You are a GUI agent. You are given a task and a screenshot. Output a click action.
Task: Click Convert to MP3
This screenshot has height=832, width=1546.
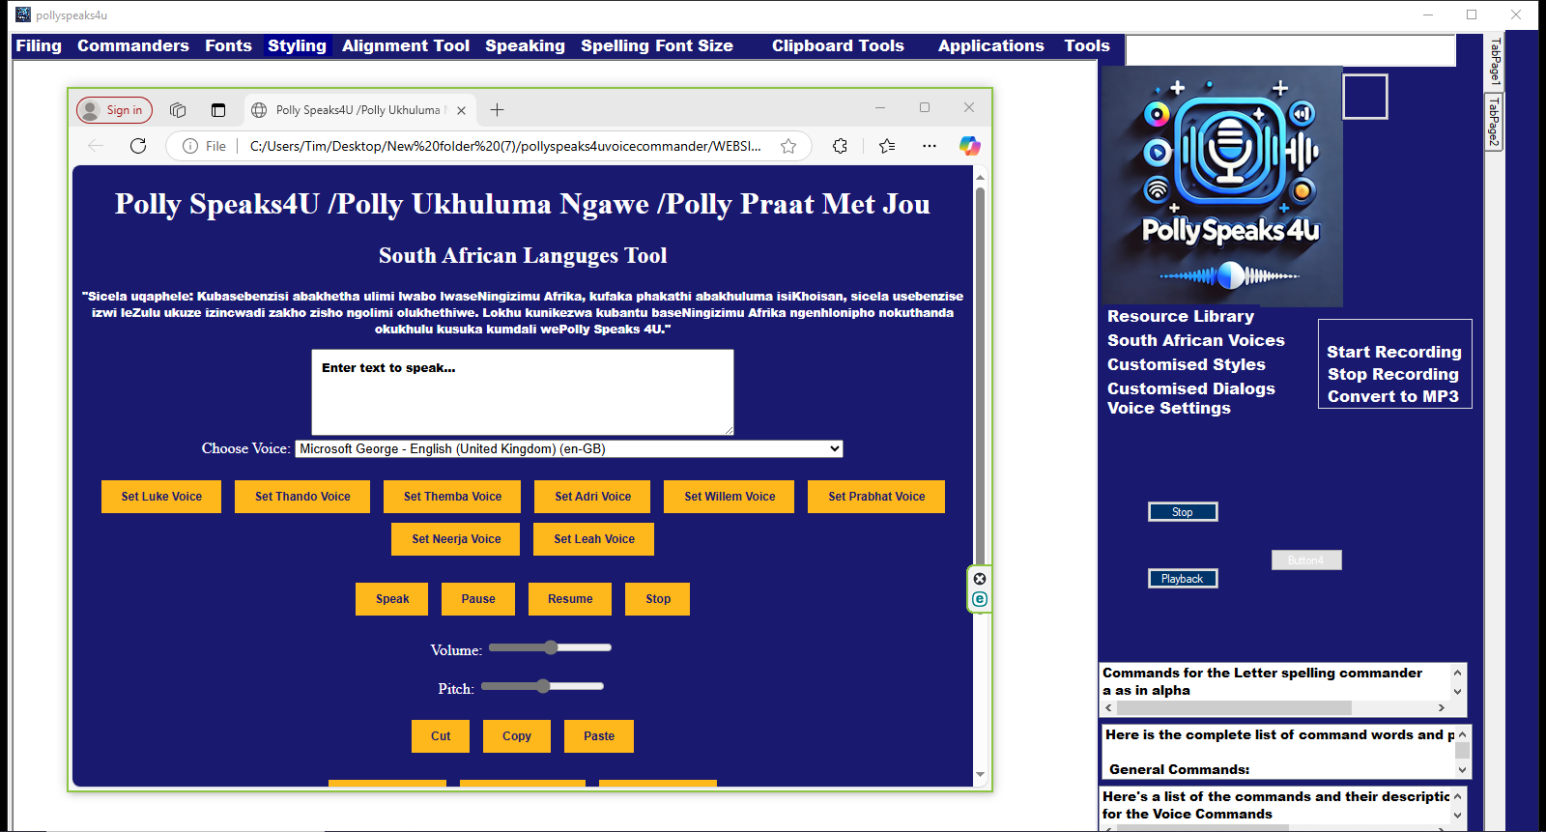click(x=1393, y=396)
